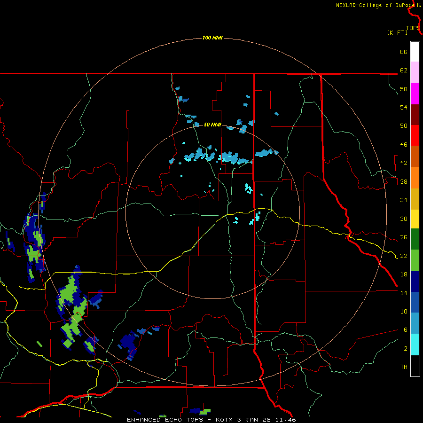Pick the light sky-blue legend swatch
Viewport: 423px width, 423px height.
[415, 323]
